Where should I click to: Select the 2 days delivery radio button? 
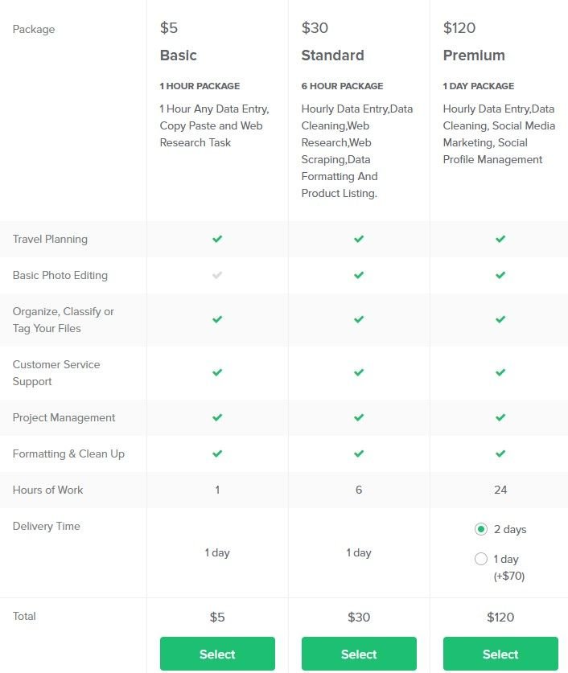coord(481,529)
